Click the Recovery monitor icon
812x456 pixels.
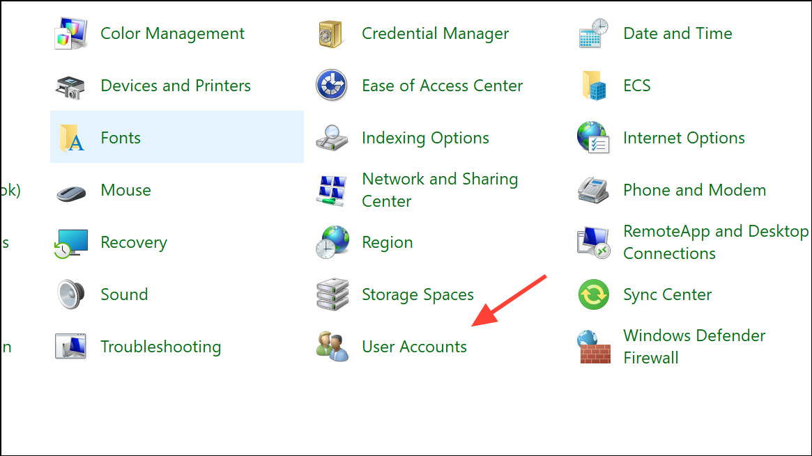[71, 244]
